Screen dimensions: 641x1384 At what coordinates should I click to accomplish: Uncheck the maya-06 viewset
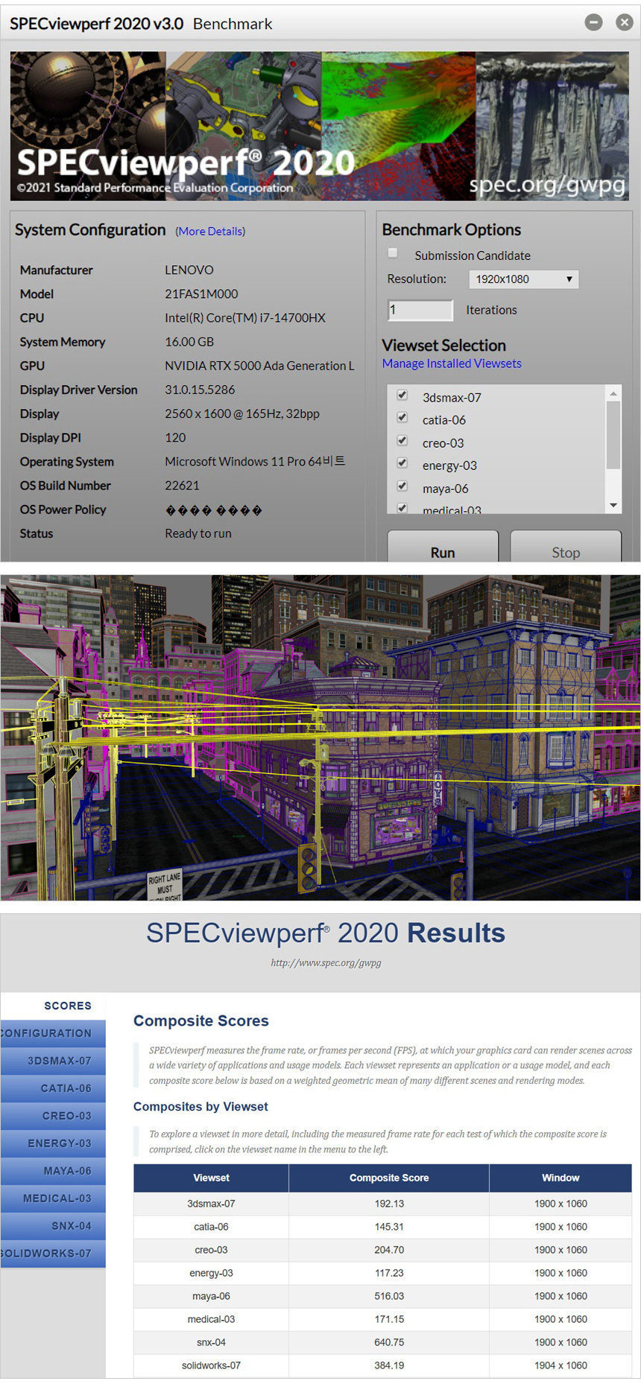pos(402,486)
